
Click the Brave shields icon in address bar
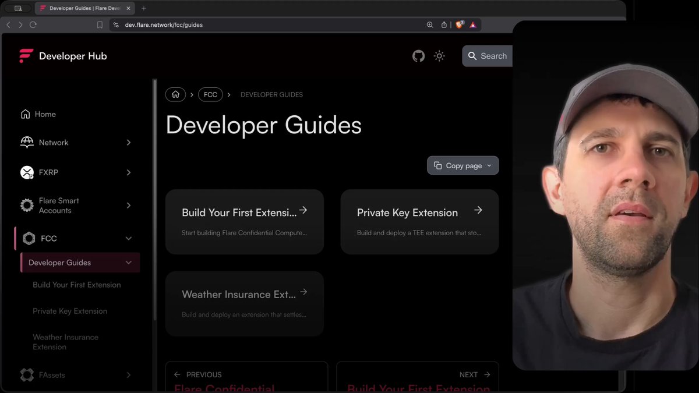(x=459, y=25)
